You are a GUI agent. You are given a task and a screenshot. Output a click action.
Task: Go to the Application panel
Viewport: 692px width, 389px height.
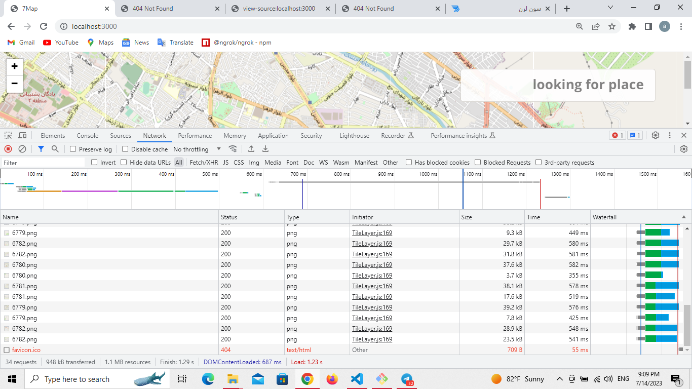[x=273, y=135]
